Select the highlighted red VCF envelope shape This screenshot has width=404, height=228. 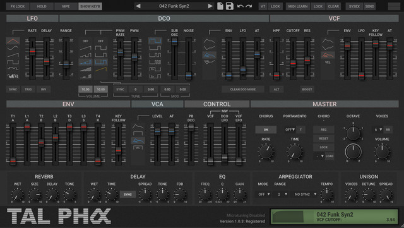pyautogui.click(x=328, y=55)
